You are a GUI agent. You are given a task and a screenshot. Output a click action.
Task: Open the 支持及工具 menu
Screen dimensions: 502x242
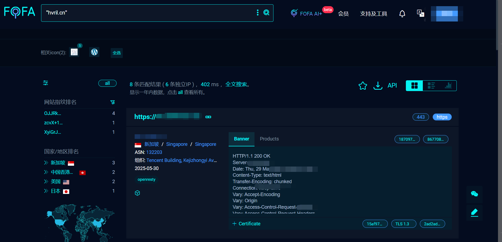click(x=374, y=14)
